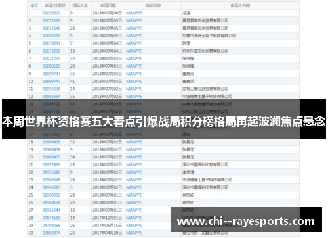Open registration number 31969438 link
This screenshot has height=238, width=328.
click(51, 149)
